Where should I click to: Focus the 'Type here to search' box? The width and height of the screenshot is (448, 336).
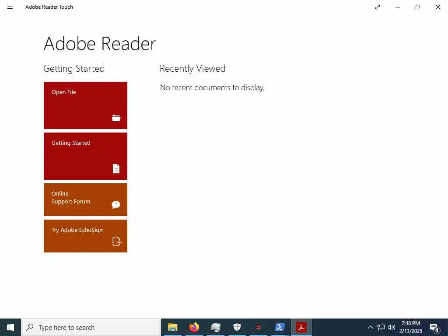click(91, 327)
